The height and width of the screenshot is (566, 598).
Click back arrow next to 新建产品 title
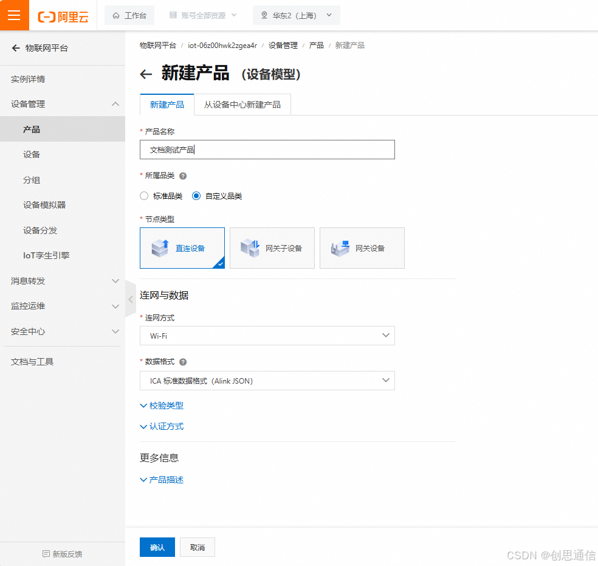[x=146, y=74]
